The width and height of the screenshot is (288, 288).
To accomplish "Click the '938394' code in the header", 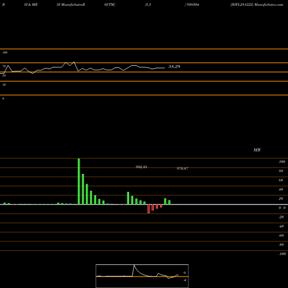I will 192,5.
